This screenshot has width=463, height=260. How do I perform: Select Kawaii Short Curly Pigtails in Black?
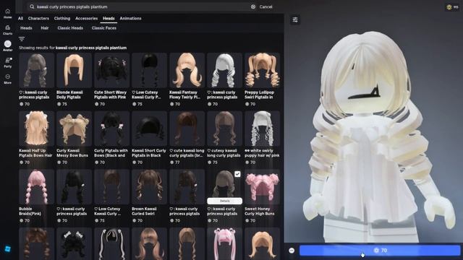click(149, 129)
